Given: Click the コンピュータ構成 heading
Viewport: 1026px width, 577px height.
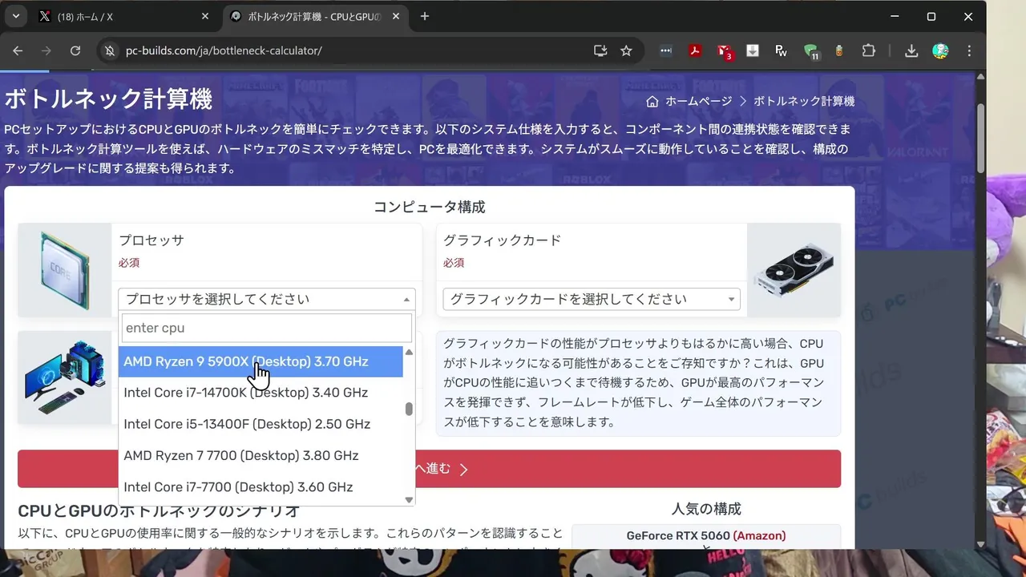Looking at the screenshot, I should [x=429, y=207].
